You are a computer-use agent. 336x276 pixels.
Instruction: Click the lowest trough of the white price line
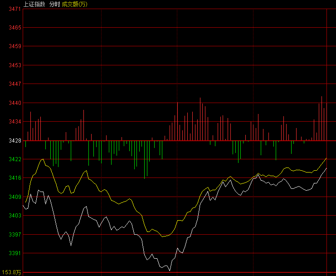point(170,270)
